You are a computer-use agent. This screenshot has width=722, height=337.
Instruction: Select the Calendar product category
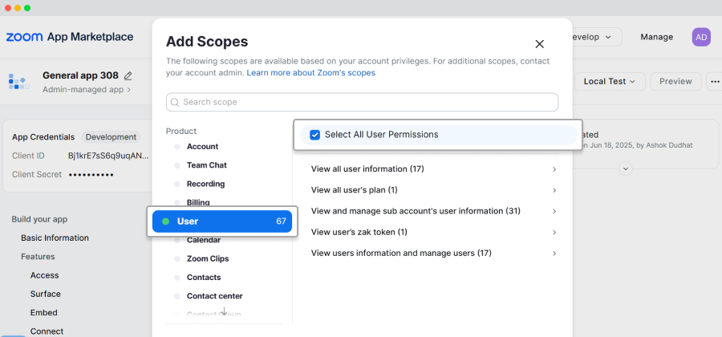tap(204, 240)
